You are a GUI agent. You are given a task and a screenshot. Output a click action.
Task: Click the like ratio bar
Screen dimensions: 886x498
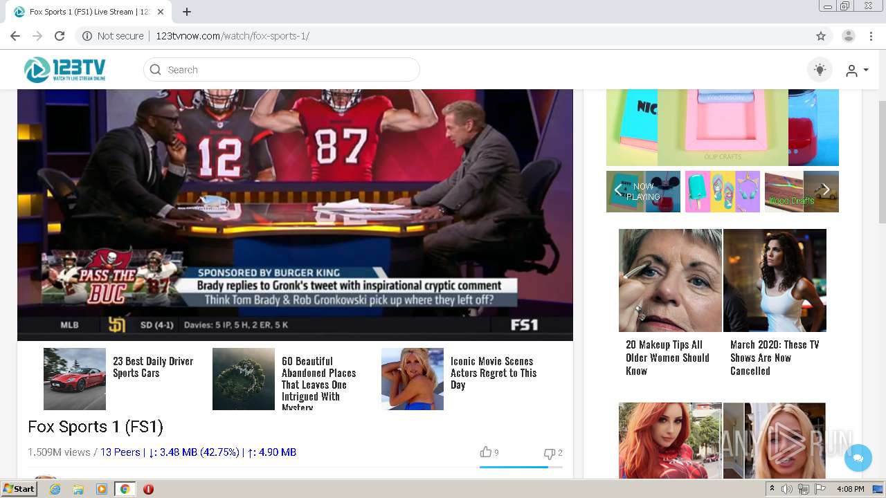[x=521, y=467]
